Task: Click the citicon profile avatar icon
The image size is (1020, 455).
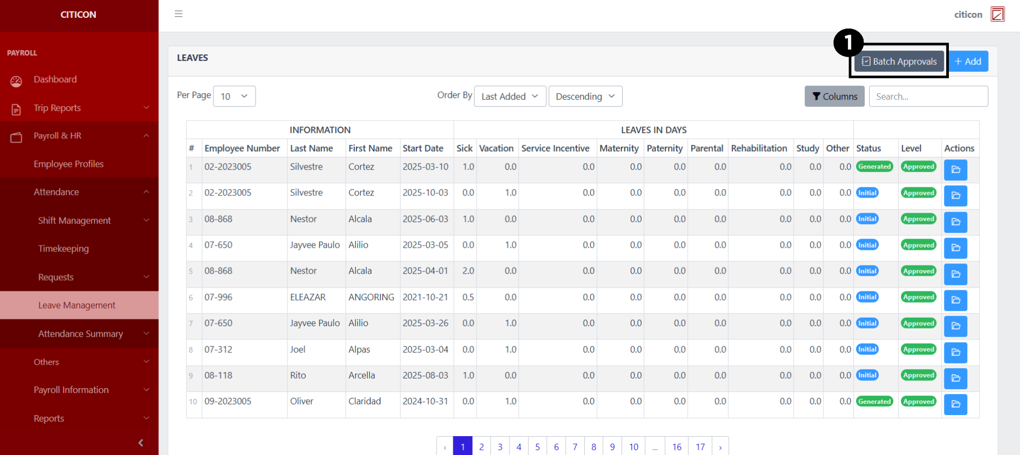Action: pyautogui.click(x=997, y=15)
